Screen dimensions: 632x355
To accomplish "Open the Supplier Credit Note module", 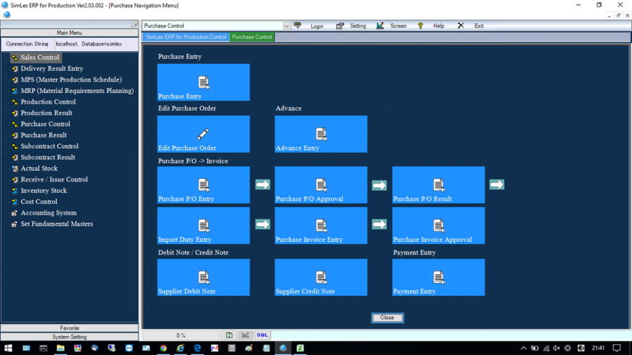I will [321, 277].
